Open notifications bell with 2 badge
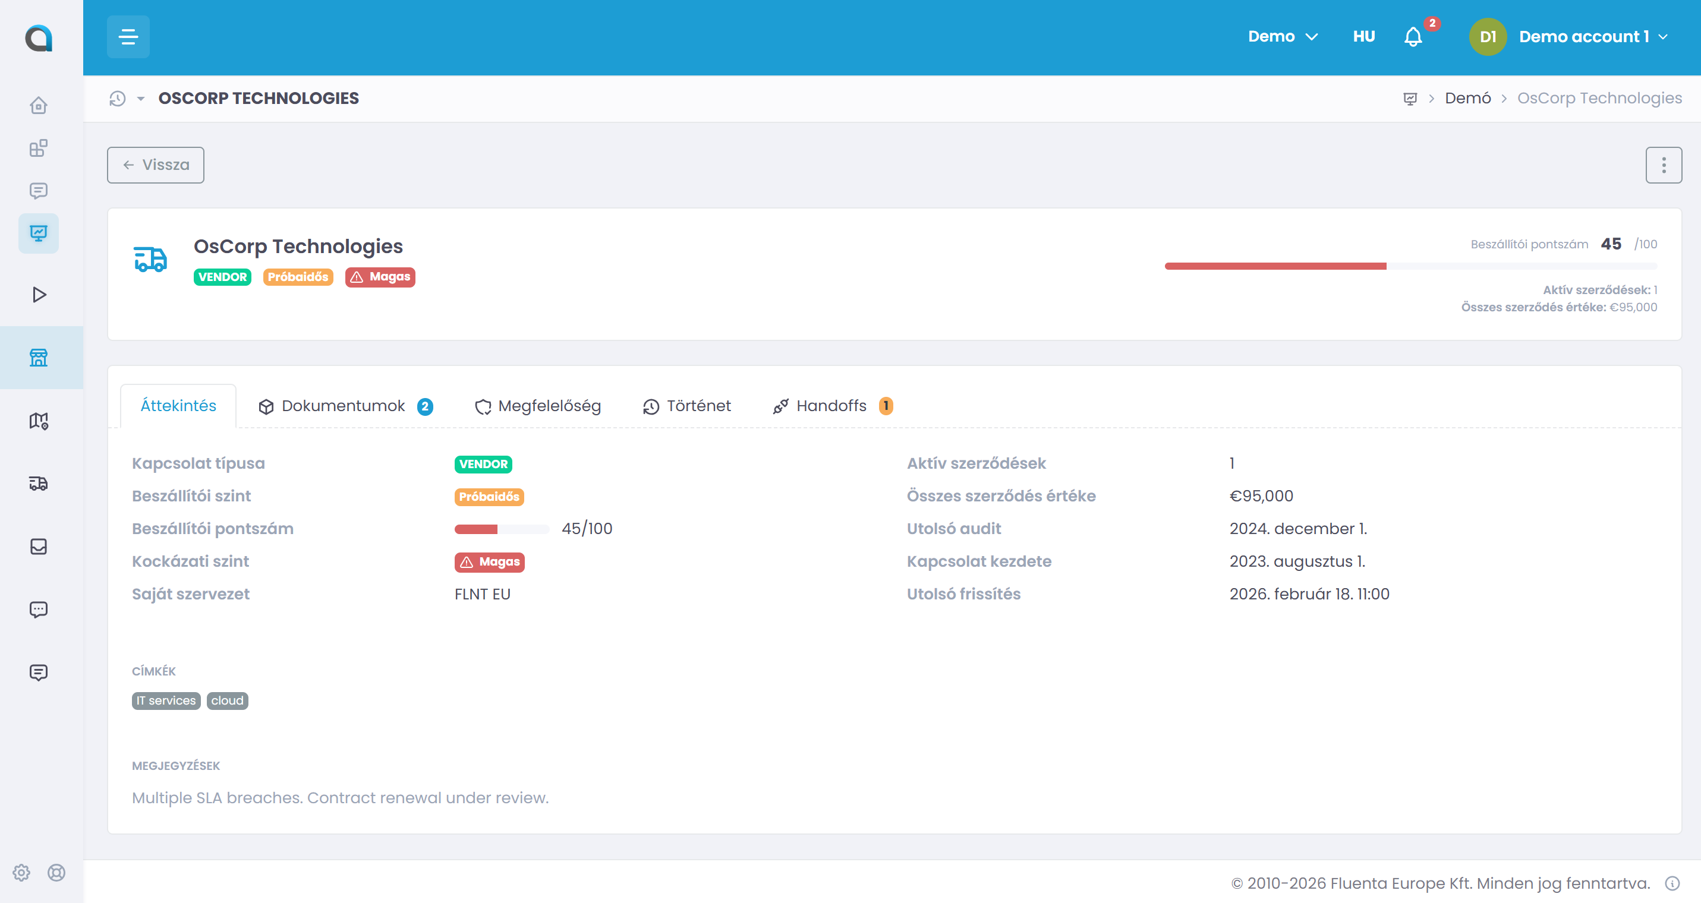 (1414, 36)
